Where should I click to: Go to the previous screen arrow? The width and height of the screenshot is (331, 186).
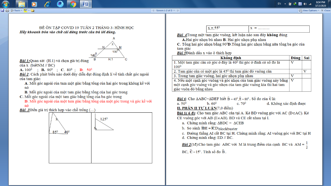(x=153, y=10)
